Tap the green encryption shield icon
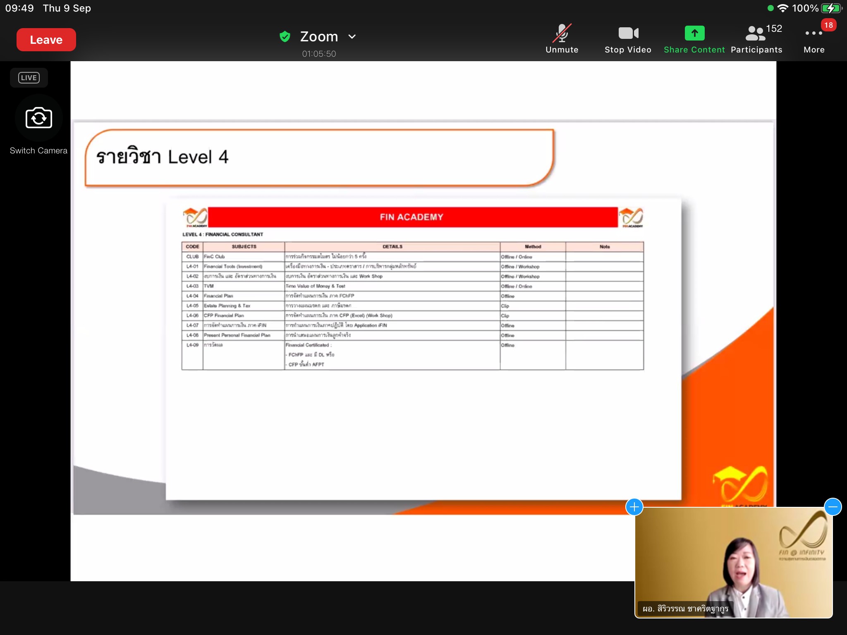 (x=285, y=37)
